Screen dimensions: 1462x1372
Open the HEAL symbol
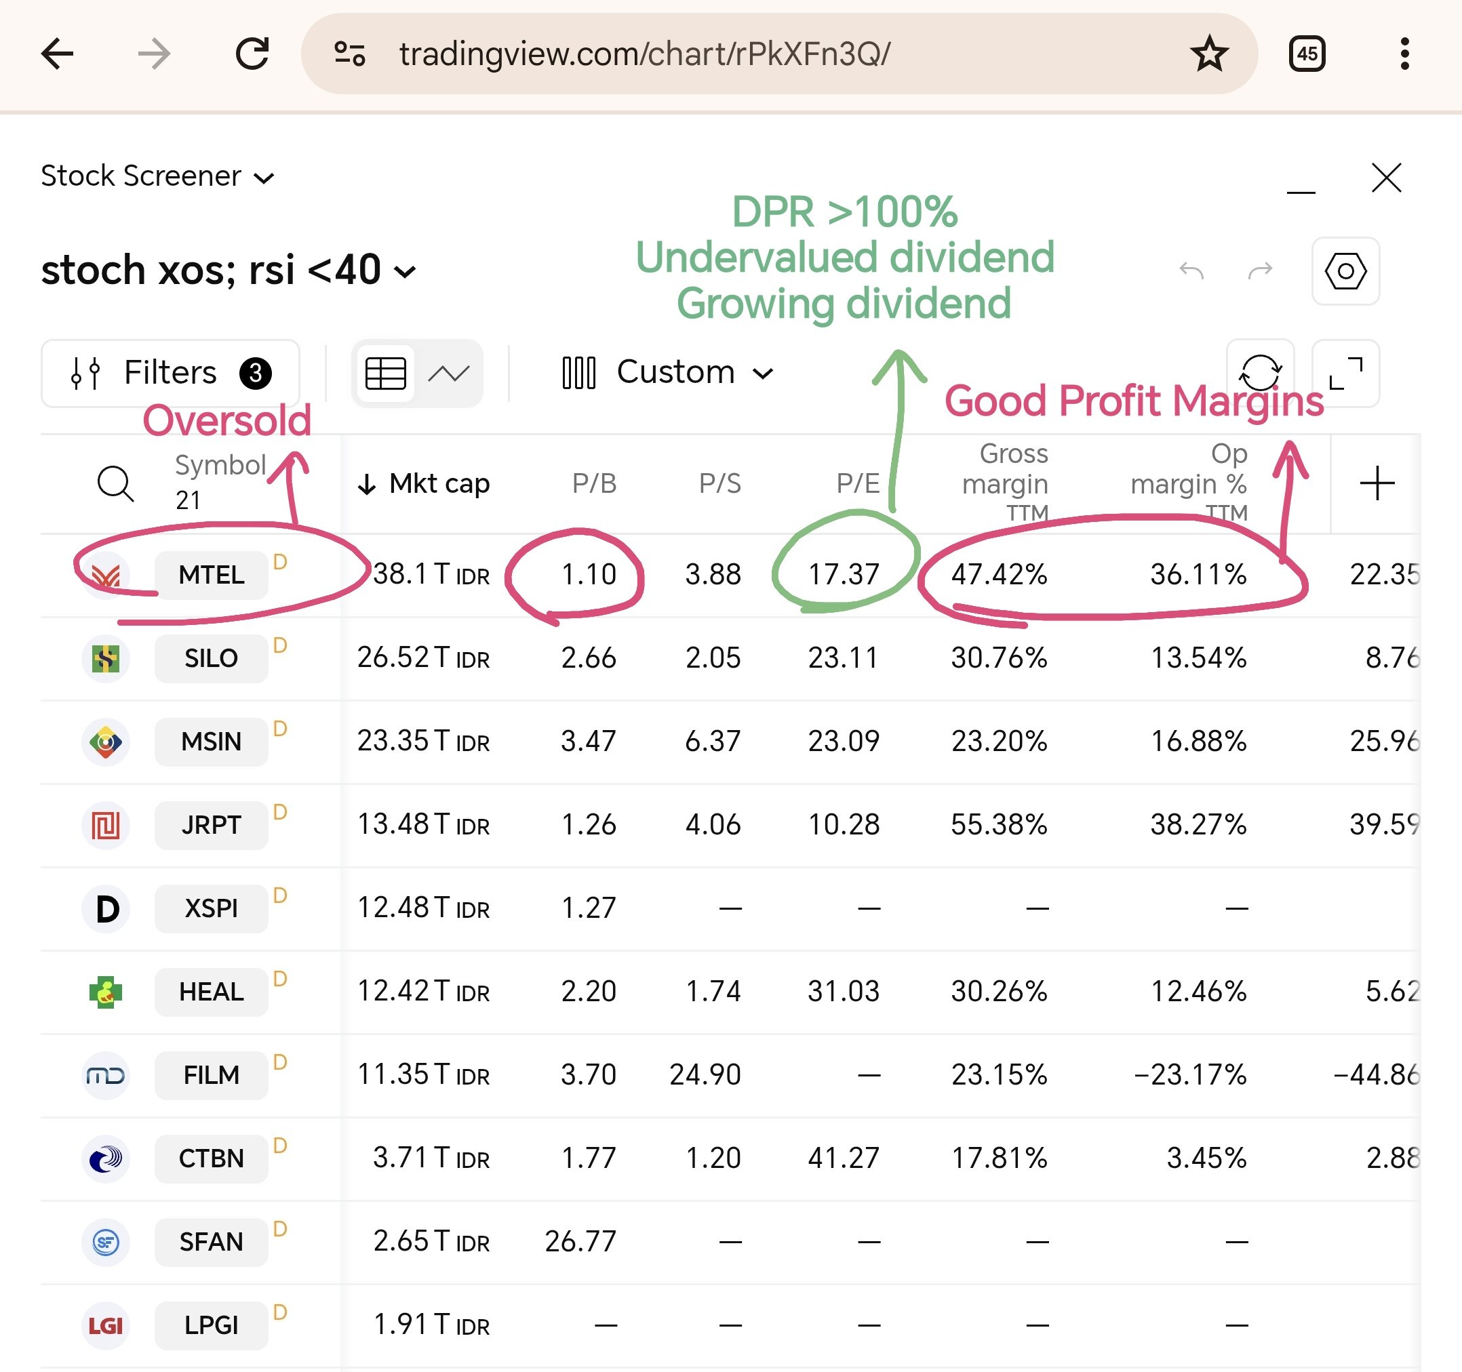(211, 992)
